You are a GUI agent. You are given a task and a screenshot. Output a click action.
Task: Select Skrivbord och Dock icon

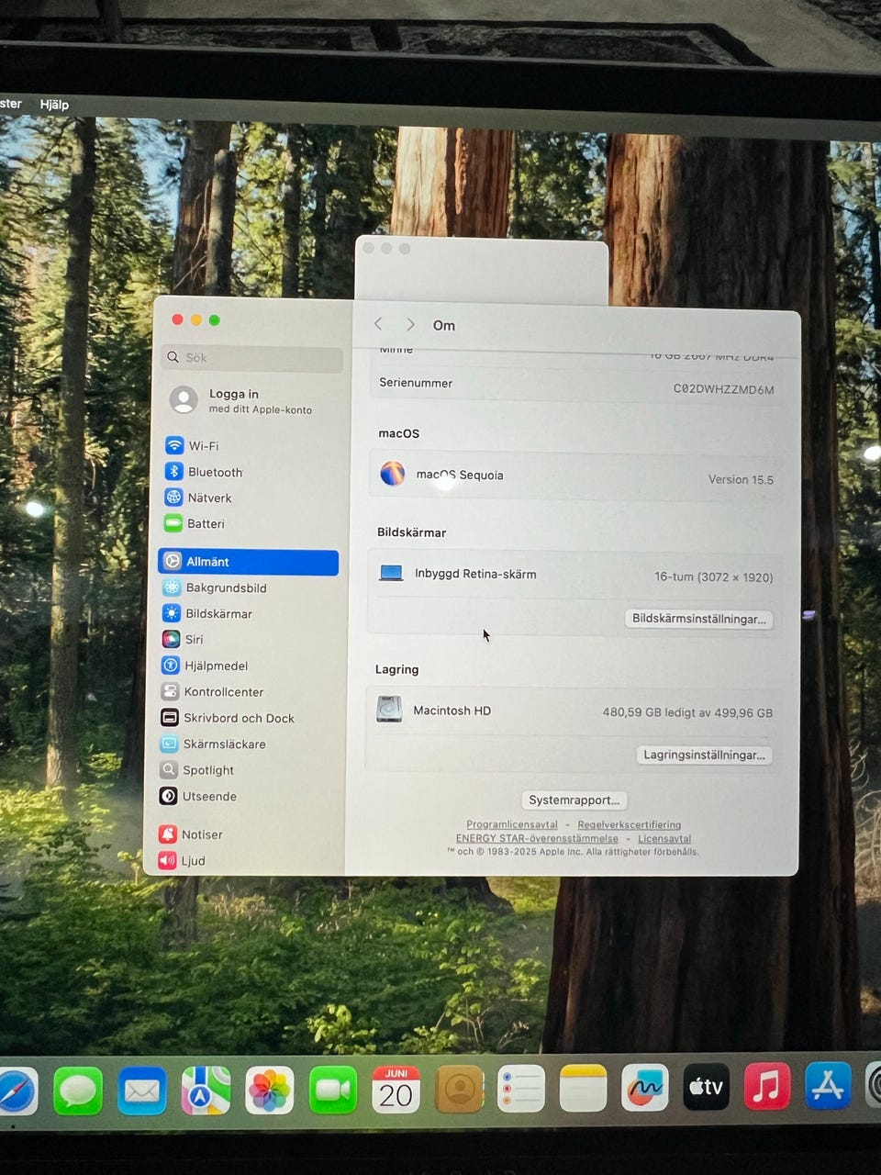170,718
